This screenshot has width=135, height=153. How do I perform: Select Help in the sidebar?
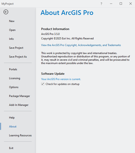tap(12, 118)
